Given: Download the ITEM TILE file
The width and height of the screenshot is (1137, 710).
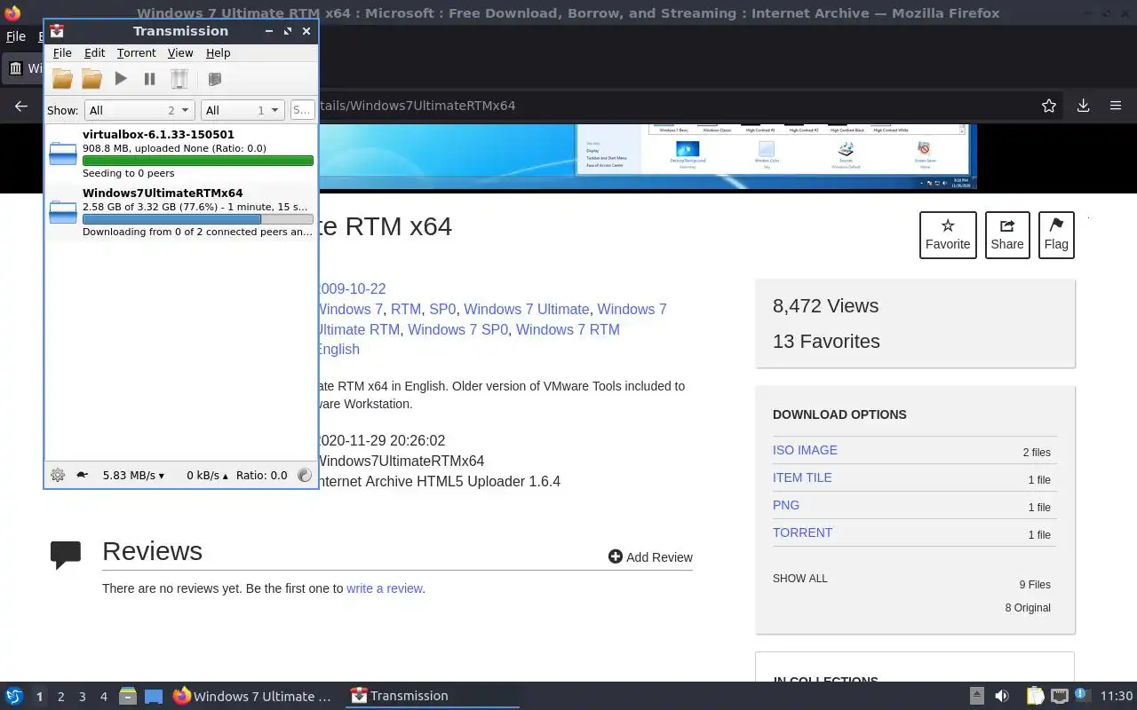Looking at the screenshot, I should (802, 477).
